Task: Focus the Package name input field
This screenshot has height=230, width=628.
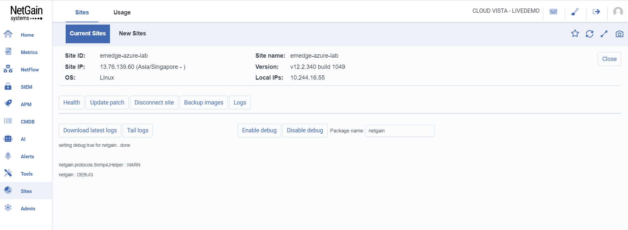Action: coord(400,131)
